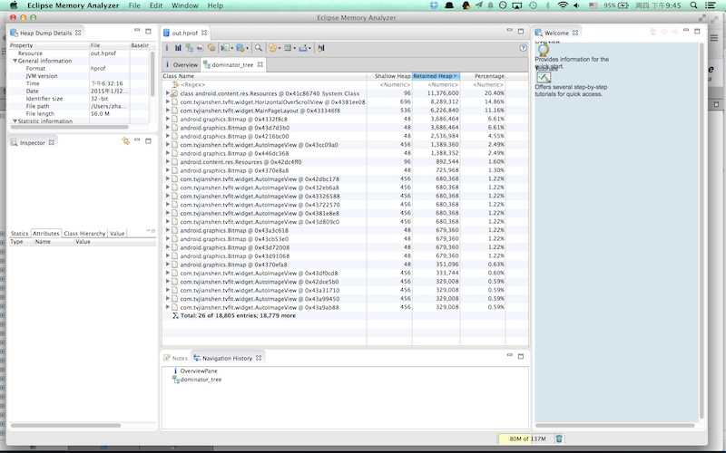Select OverviewPane in Navigation History

198,371
